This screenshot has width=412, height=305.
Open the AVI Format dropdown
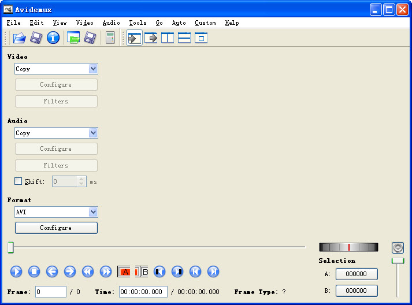(93, 212)
